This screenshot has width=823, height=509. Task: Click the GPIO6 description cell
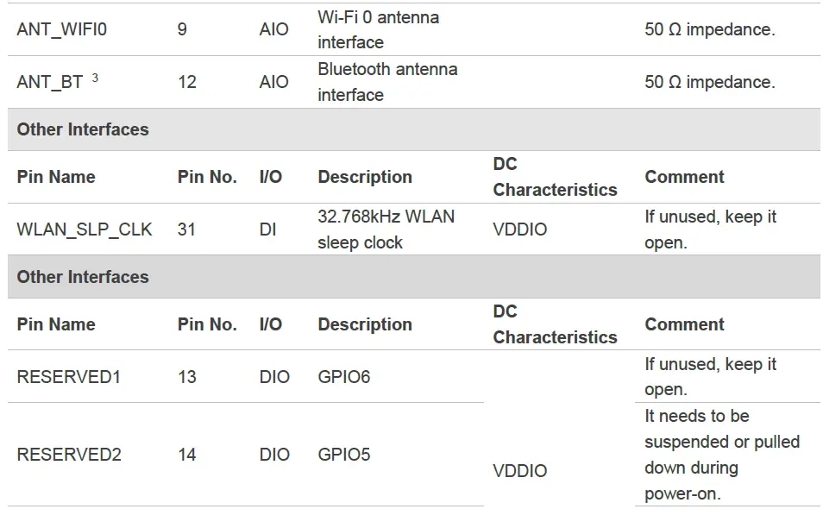(x=344, y=377)
